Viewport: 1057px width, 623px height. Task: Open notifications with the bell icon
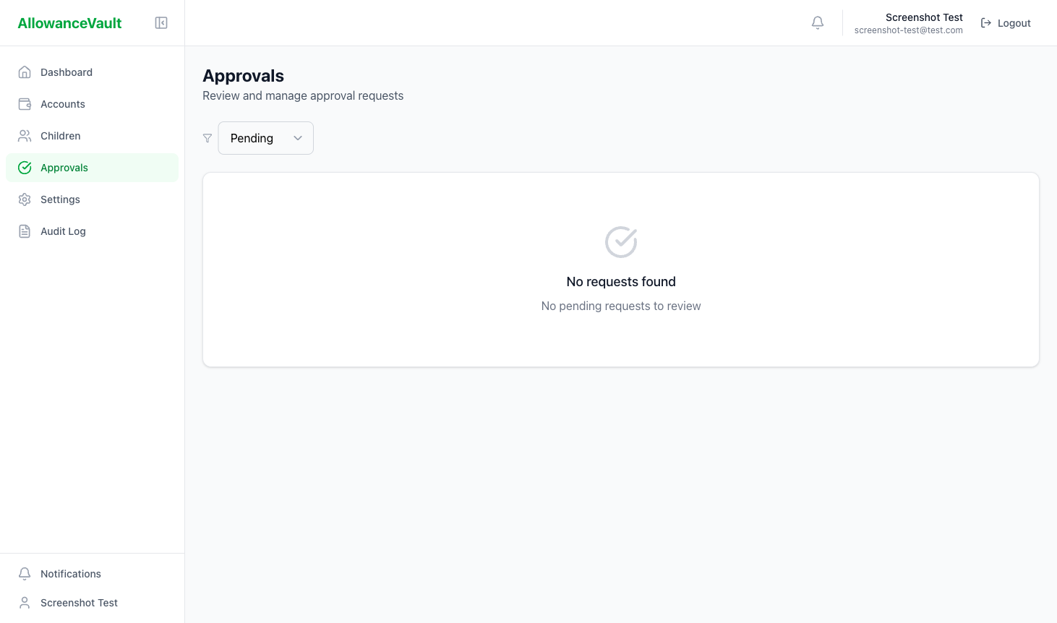click(818, 22)
